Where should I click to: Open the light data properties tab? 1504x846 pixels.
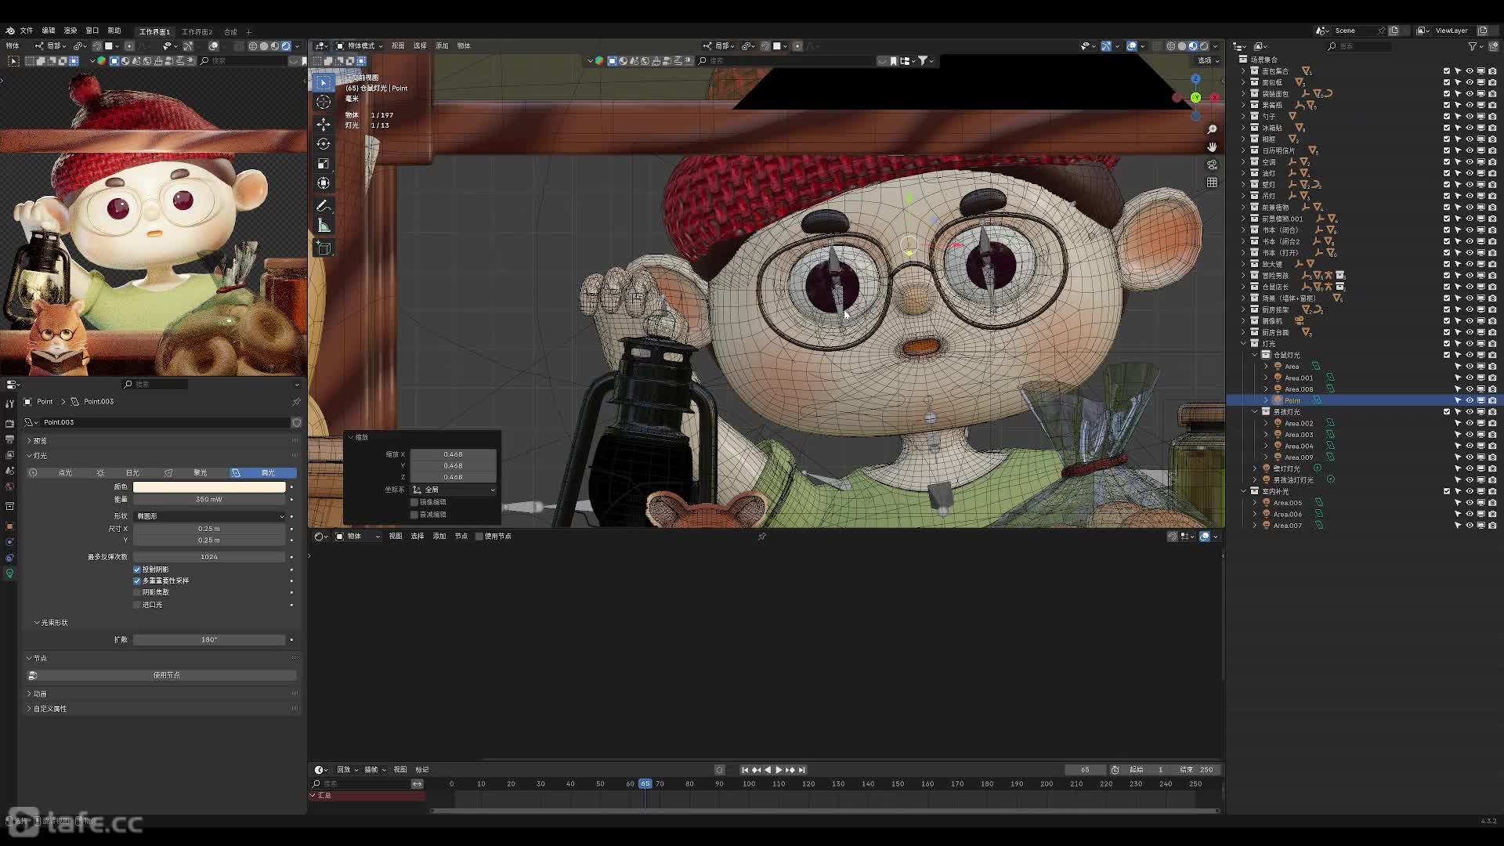pyautogui.click(x=9, y=573)
